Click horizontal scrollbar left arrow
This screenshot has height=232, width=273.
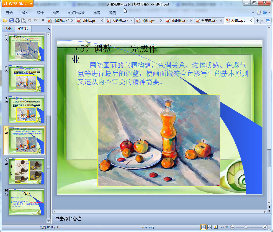point(54,211)
